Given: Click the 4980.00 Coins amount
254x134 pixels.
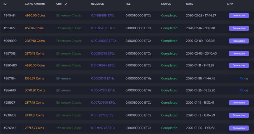Looking at the screenshot, I should (35, 15).
